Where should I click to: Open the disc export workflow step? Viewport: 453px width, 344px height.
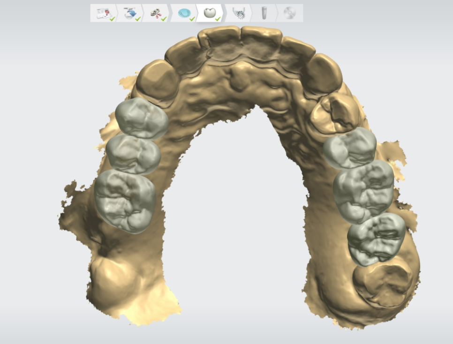point(289,13)
